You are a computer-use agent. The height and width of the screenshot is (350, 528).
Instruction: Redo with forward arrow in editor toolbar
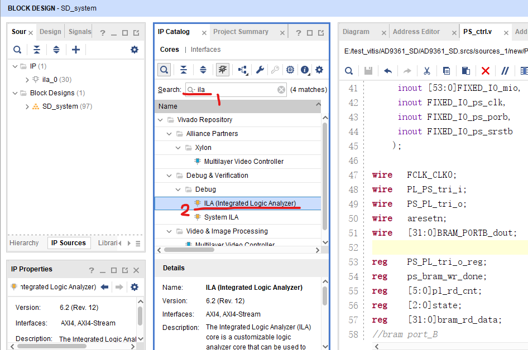[407, 71]
